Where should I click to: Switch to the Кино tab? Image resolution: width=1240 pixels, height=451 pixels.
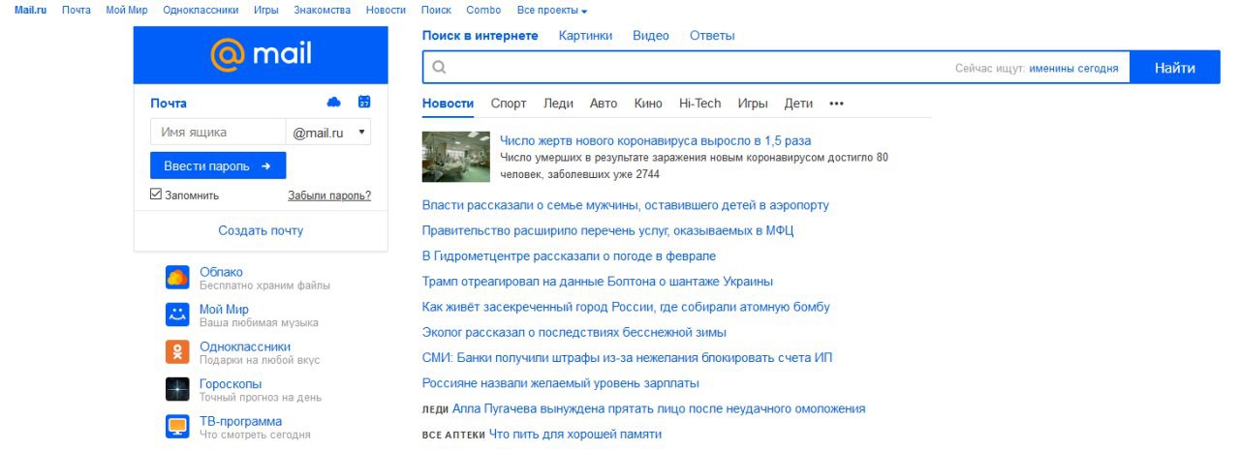click(x=648, y=104)
